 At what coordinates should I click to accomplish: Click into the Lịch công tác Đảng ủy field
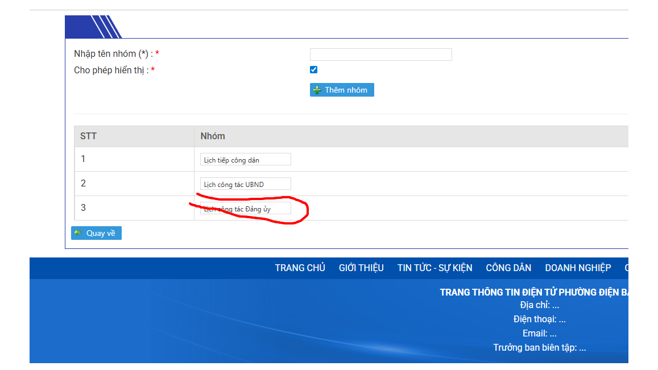pyautogui.click(x=245, y=209)
